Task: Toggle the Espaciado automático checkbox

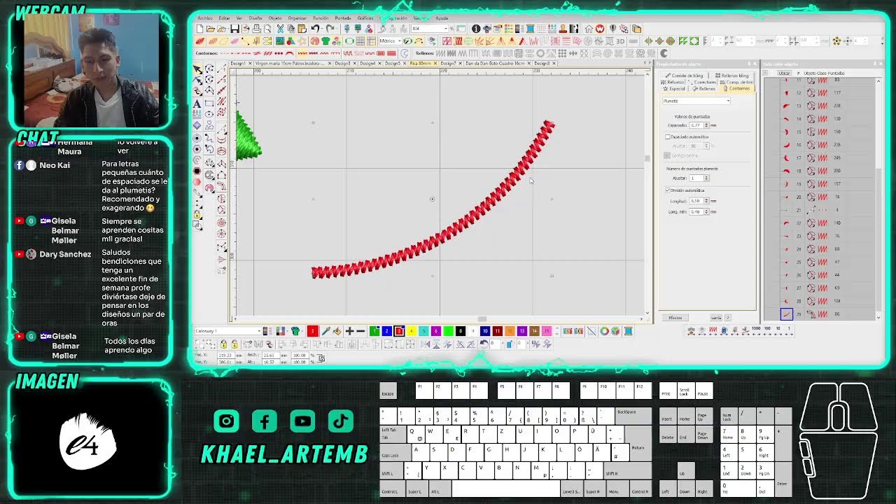Action: (x=668, y=136)
